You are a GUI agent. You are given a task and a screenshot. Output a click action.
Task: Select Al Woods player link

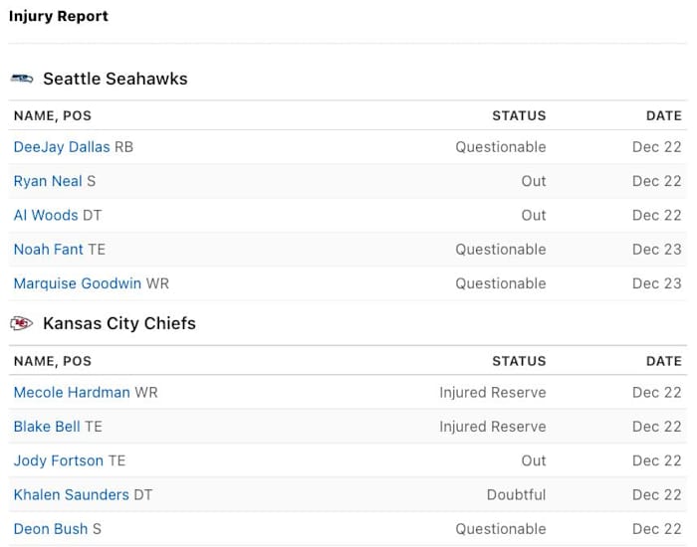[46, 215]
